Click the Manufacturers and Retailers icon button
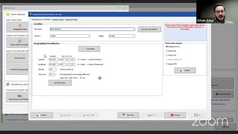The height and width of the screenshot is (134, 238). [x=17, y=97]
